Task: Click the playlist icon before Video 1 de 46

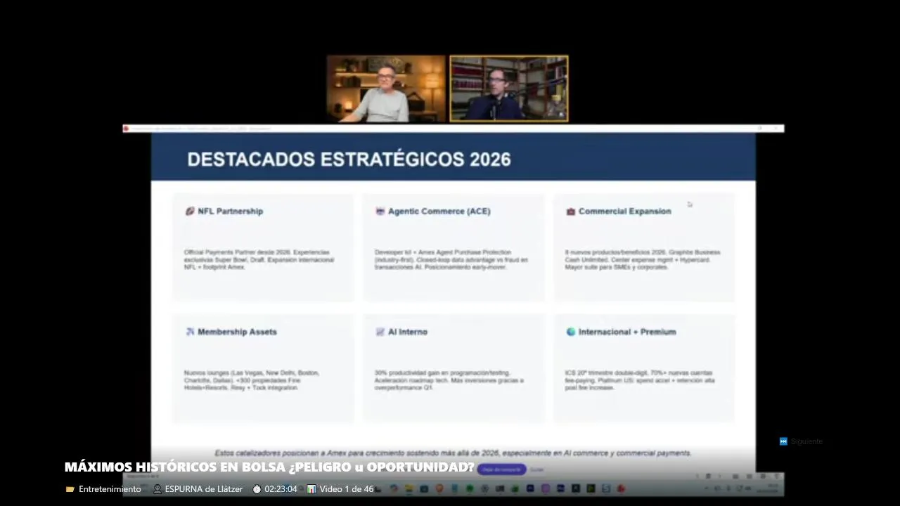Action: click(311, 489)
